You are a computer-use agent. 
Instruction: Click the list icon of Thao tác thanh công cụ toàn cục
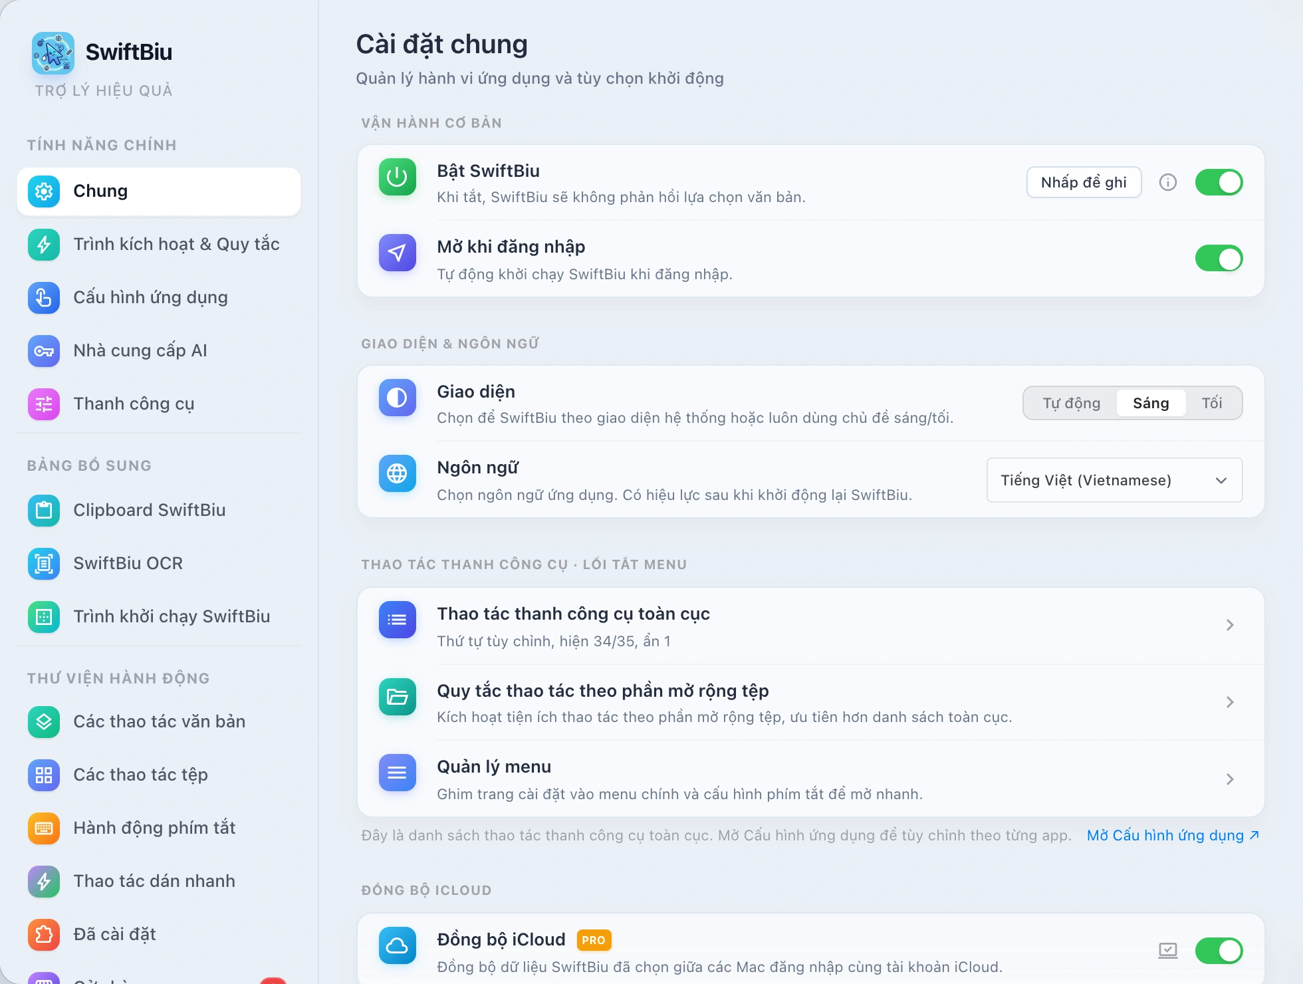pos(398,620)
